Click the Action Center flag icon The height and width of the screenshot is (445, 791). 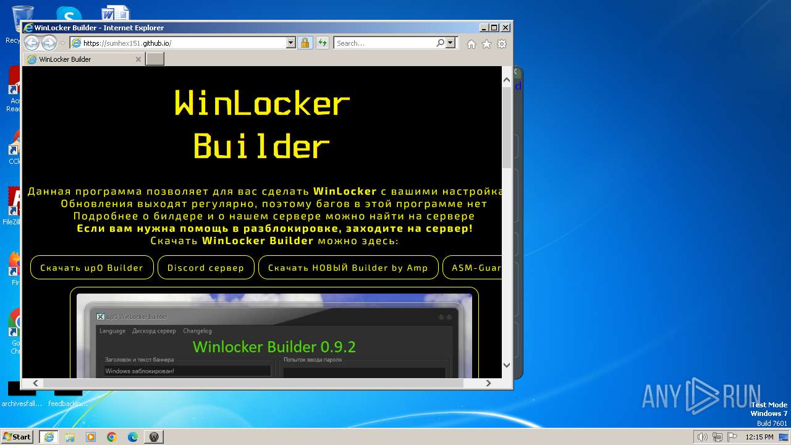[732, 437]
